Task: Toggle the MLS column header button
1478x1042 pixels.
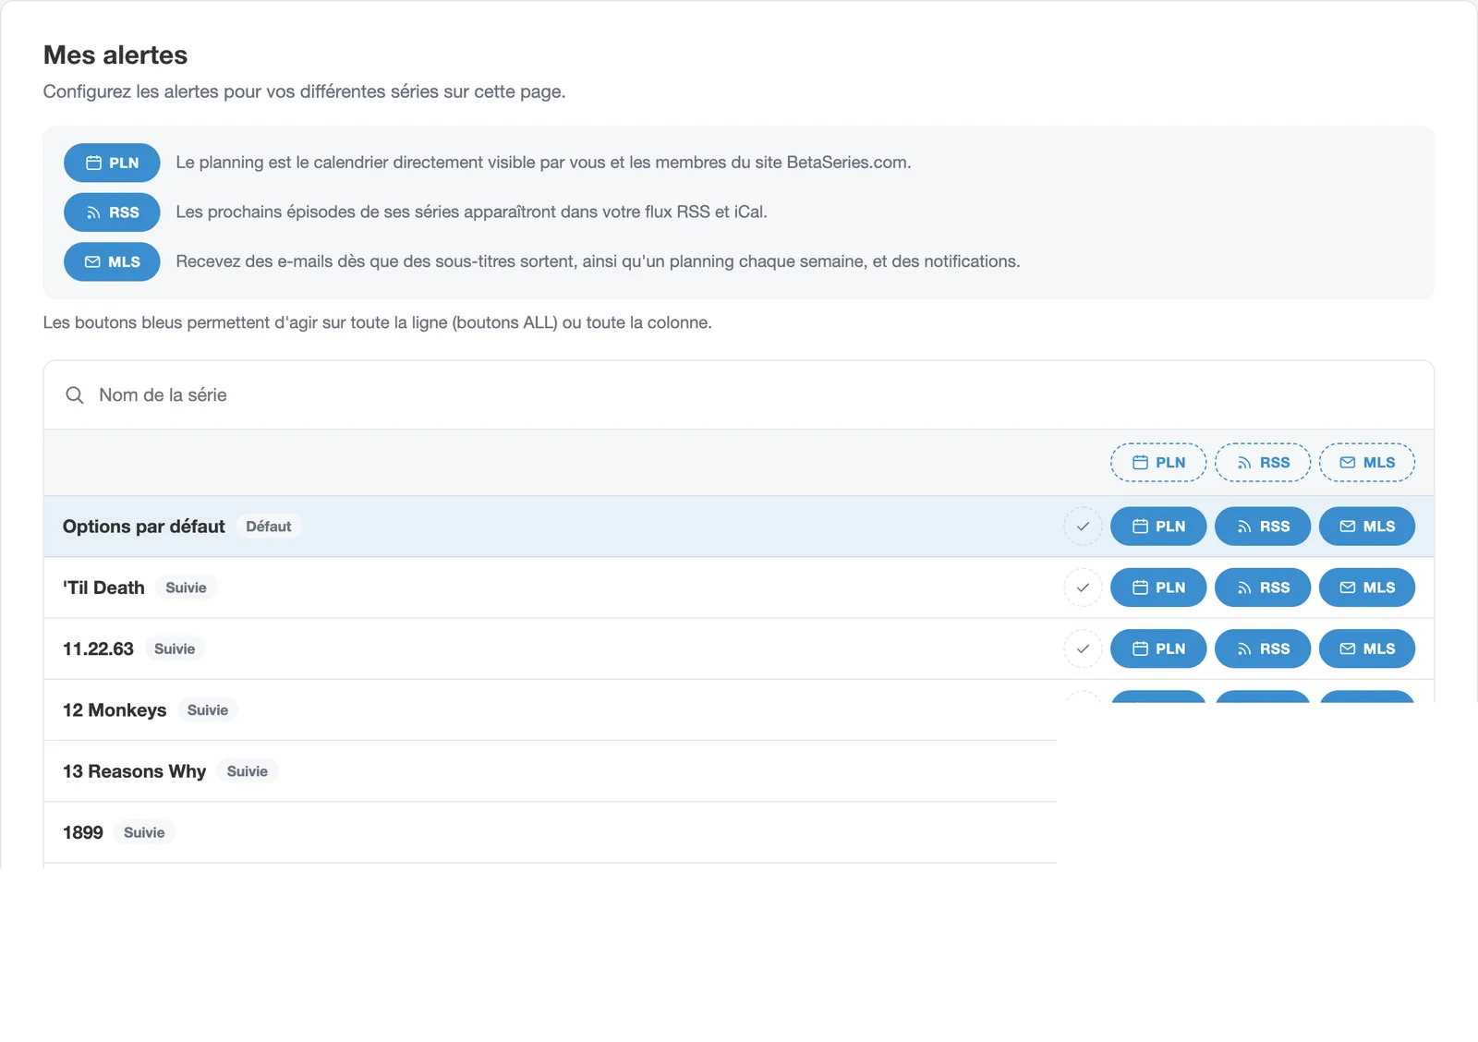Action: [1367, 463]
